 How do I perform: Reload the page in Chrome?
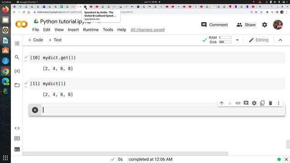click(24, 12)
